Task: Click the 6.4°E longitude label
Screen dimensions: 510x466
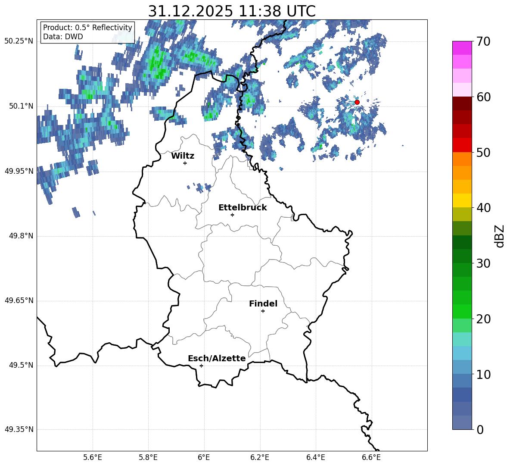Action: click(x=315, y=457)
